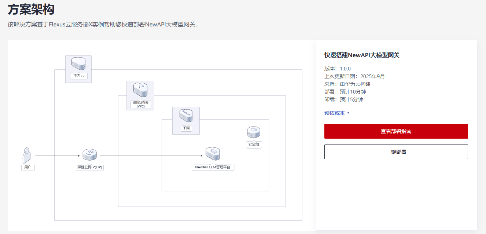This screenshot has height=234, width=486.
Task: Select the 用户 label under person
Action: (28, 167)
